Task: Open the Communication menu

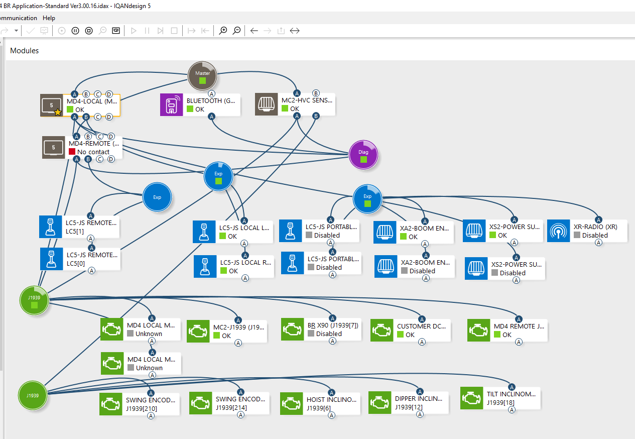Action: pos(19,18)
